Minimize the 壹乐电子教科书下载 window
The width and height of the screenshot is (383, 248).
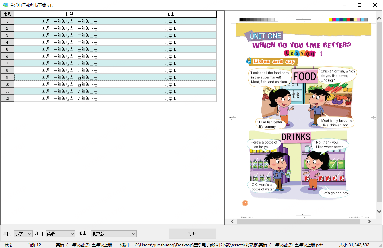(345, 5)
